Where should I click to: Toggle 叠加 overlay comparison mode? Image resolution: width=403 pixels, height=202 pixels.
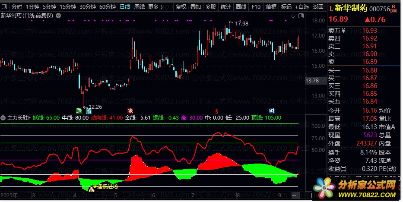[x=196, y=7]
